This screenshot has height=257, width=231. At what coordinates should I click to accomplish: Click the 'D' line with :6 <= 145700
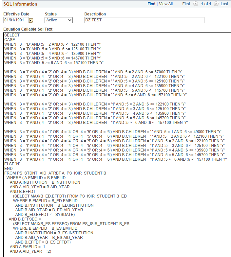point(53,58)
